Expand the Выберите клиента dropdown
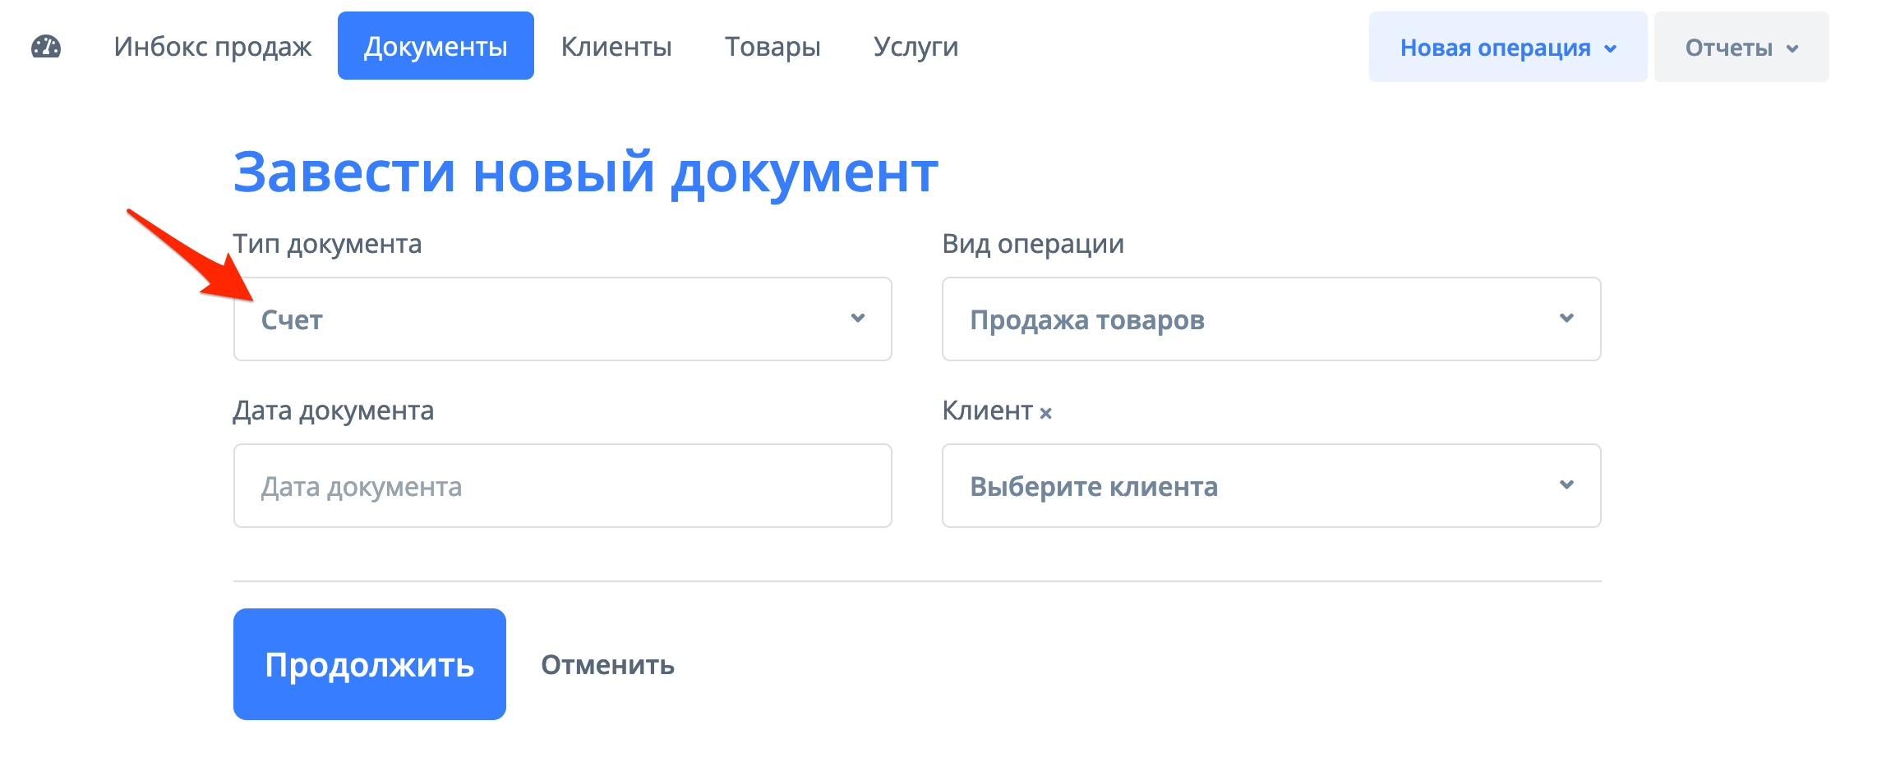 [1271, 486]
